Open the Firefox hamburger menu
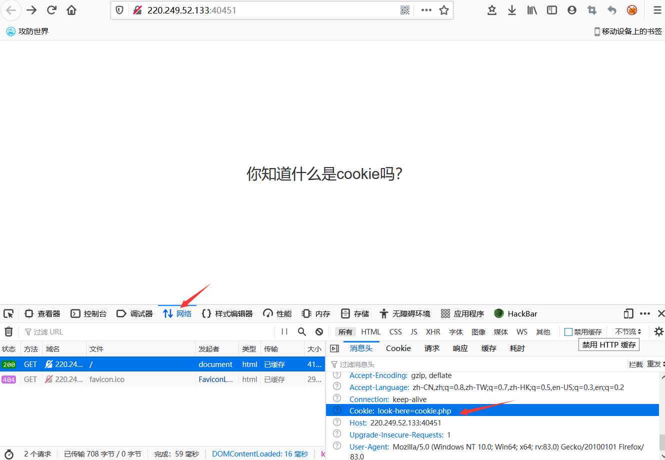665x460 pixels. pyautogui.click(x=657, y=10)
